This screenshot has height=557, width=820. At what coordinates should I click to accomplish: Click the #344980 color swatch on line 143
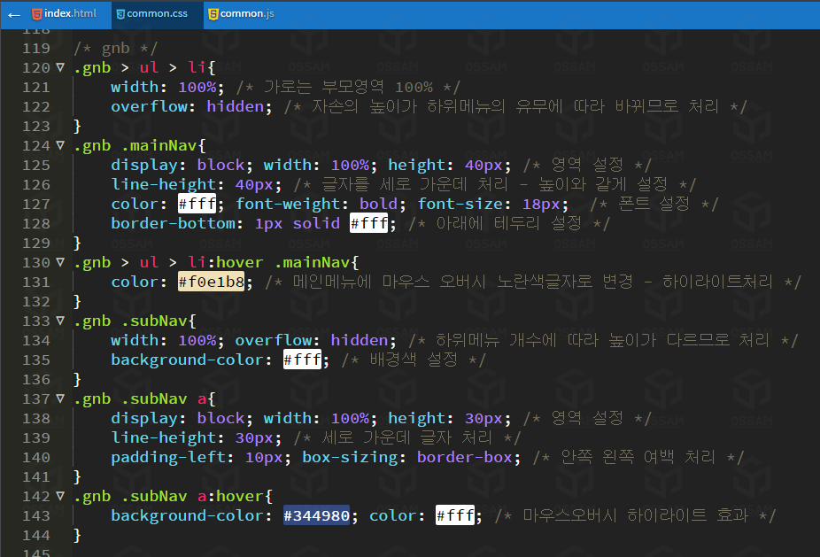pyautogui.click(x=316, y=515)
